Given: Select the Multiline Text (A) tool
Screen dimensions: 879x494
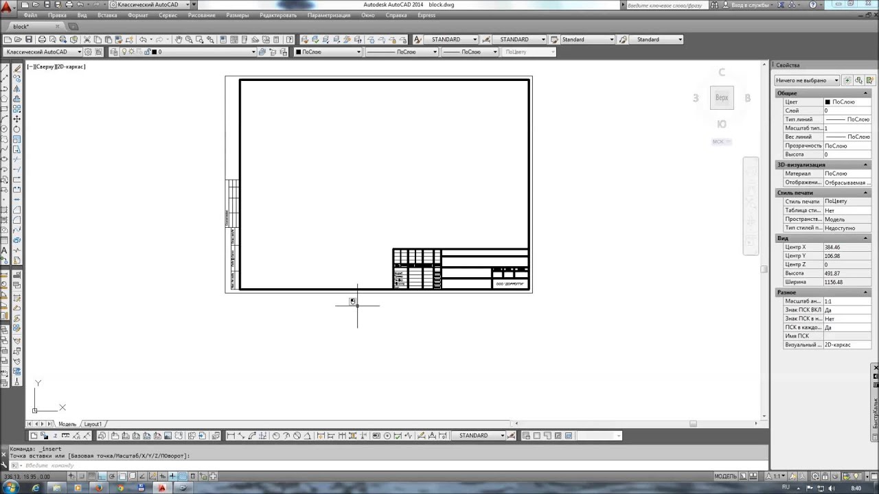Looking at the screenshot, I should point(5,250).
